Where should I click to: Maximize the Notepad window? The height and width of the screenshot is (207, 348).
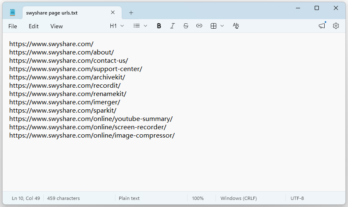[x=317, y=8]
